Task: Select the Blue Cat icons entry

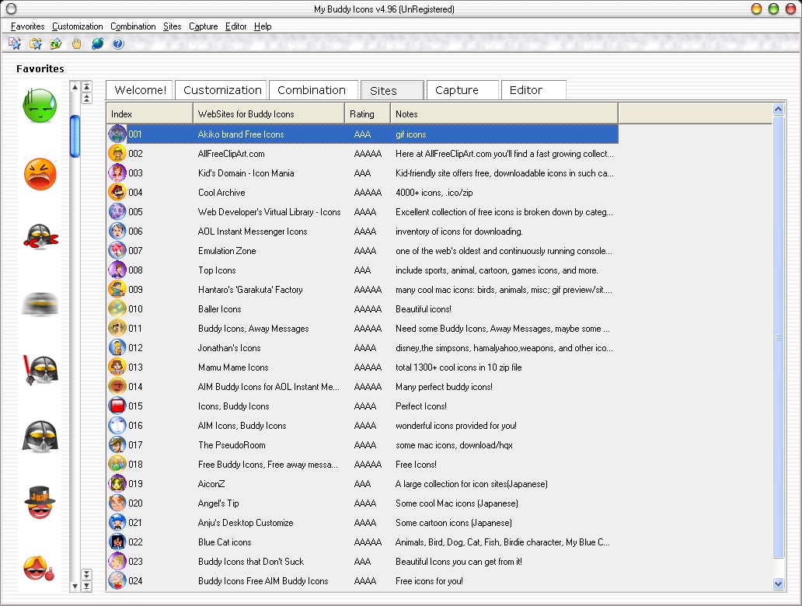Action: point(363,542)
